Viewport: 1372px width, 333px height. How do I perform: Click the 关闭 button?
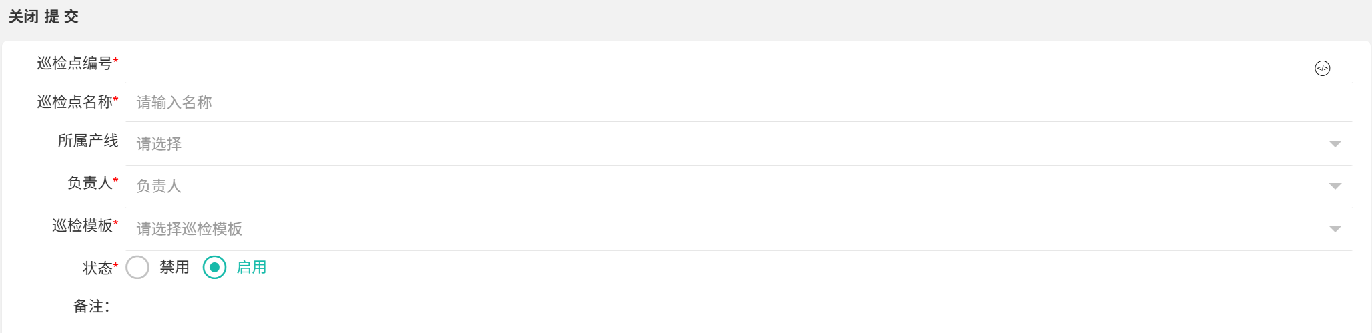pos(23,17)
